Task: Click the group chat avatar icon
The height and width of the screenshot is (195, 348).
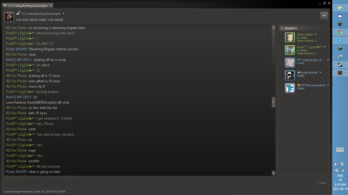Action: [9, 17]
